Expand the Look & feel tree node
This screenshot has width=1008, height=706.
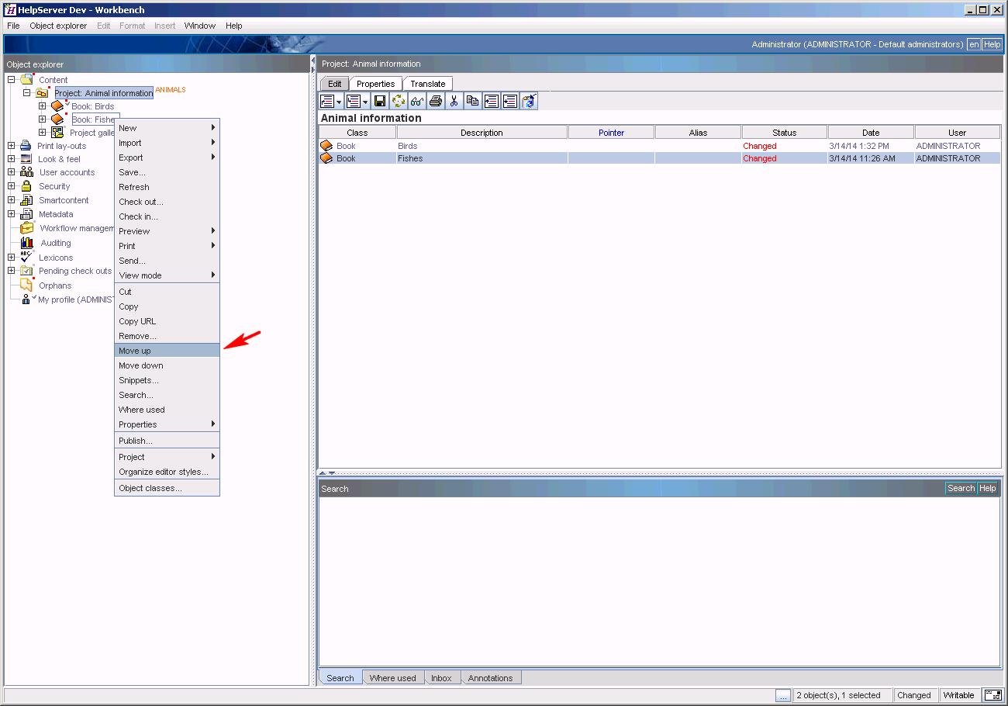(12, 159)
